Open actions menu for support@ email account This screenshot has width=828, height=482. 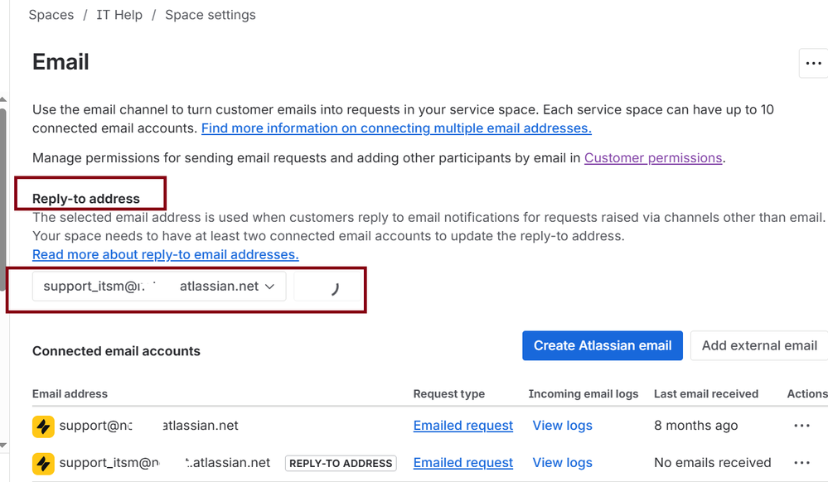click(801, 426)
